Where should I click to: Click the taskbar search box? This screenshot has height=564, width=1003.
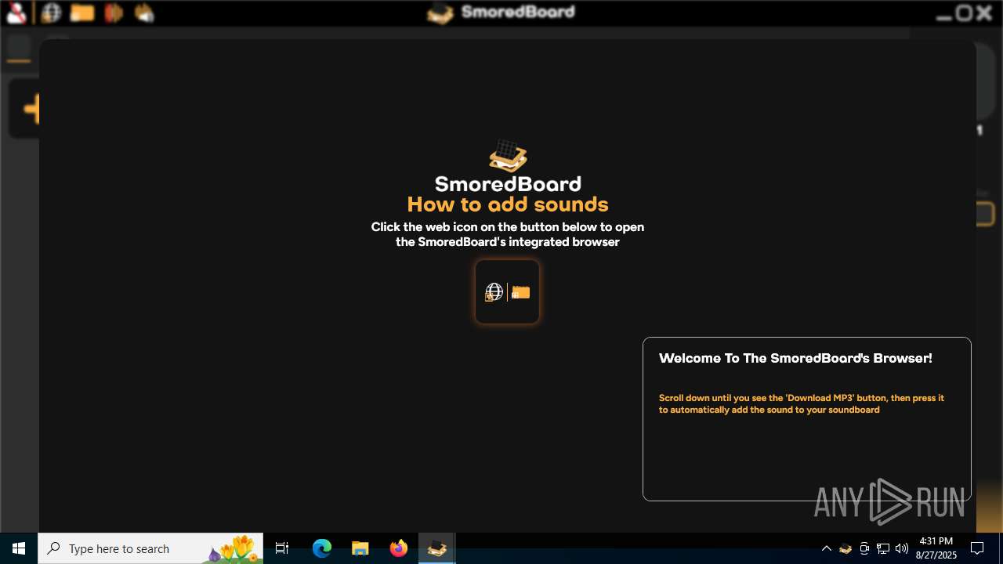click(x=150, y=548)
